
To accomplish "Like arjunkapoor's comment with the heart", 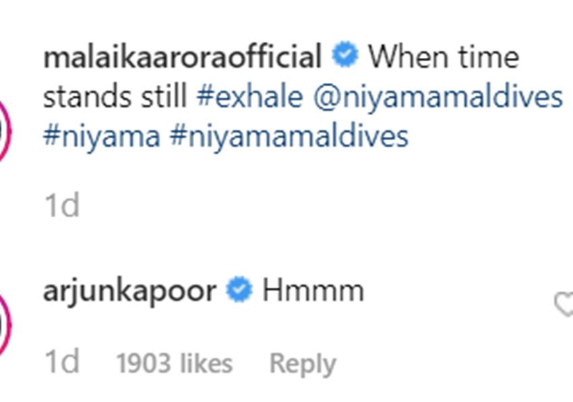I will (x=564, y=304).
